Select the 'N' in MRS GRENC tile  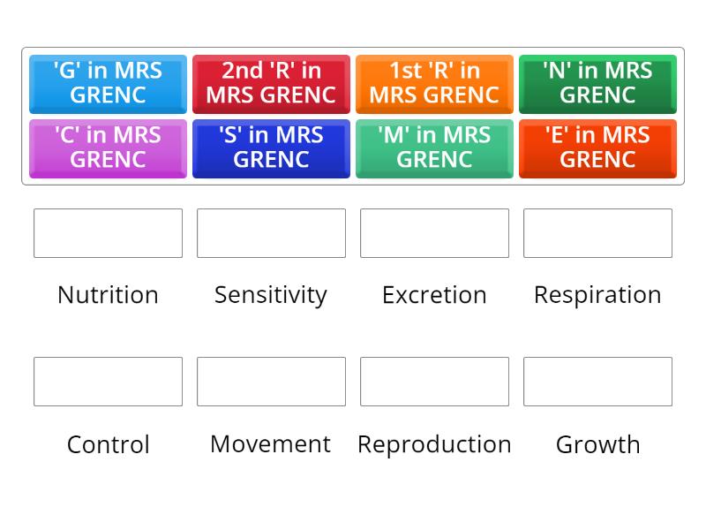[597, 84]
